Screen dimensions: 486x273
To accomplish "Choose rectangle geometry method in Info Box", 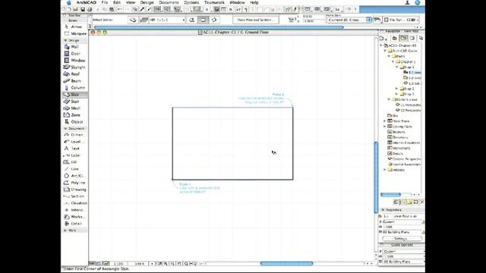I will click(x=203, y=20).
